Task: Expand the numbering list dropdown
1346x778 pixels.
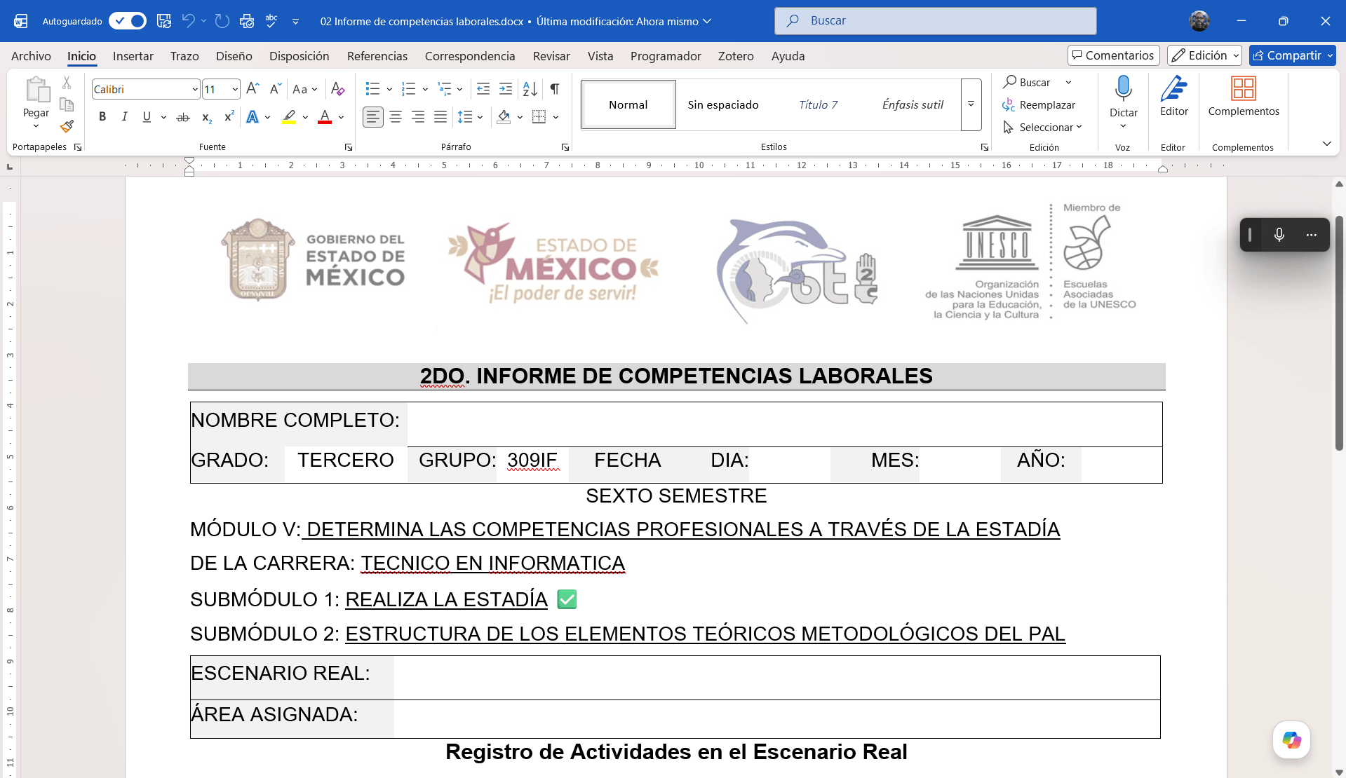Action: (x=425, y=89)
